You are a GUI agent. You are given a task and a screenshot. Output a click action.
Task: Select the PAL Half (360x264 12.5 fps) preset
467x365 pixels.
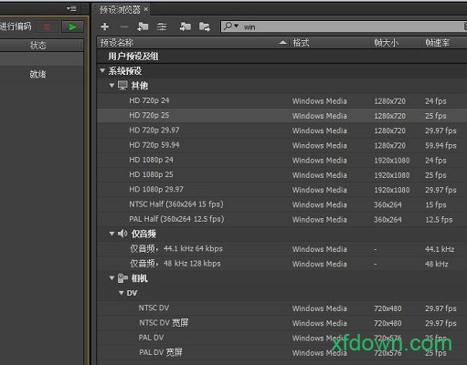[281, 219]
